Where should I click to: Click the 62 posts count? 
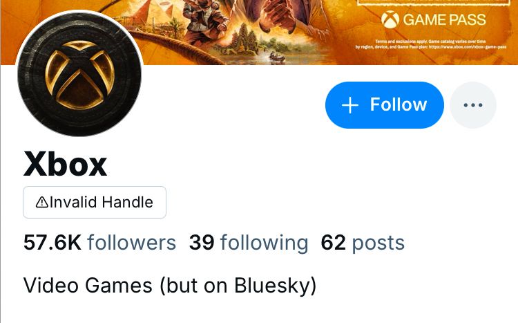(x=363, y=243)
